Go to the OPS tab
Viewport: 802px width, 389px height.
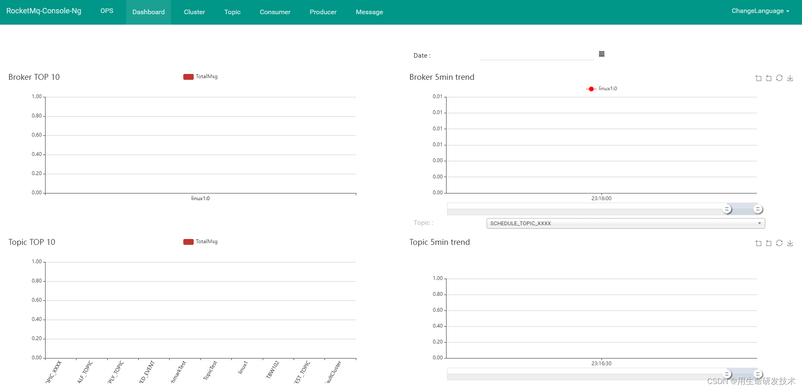click(x=107, y=11)
